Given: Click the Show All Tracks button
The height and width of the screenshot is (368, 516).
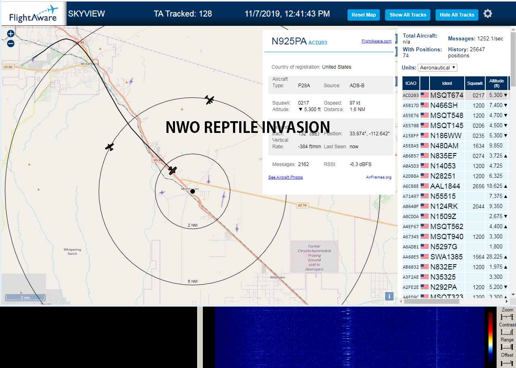Looking at the screenshot, I should pyautogui.click(x=408, y=15).
